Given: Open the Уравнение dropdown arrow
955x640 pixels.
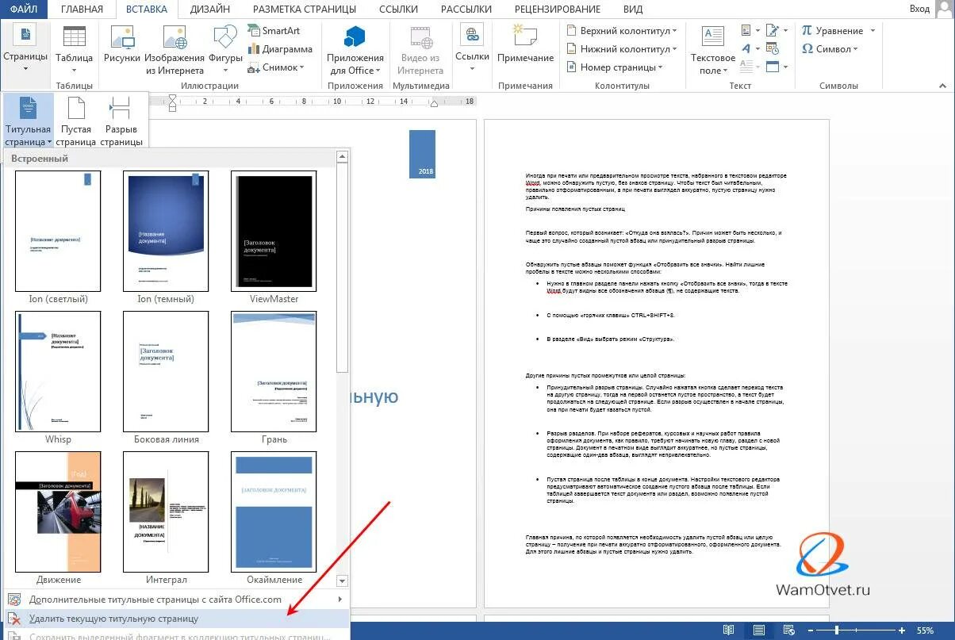Looking at the screenshot, I should 873,31.
